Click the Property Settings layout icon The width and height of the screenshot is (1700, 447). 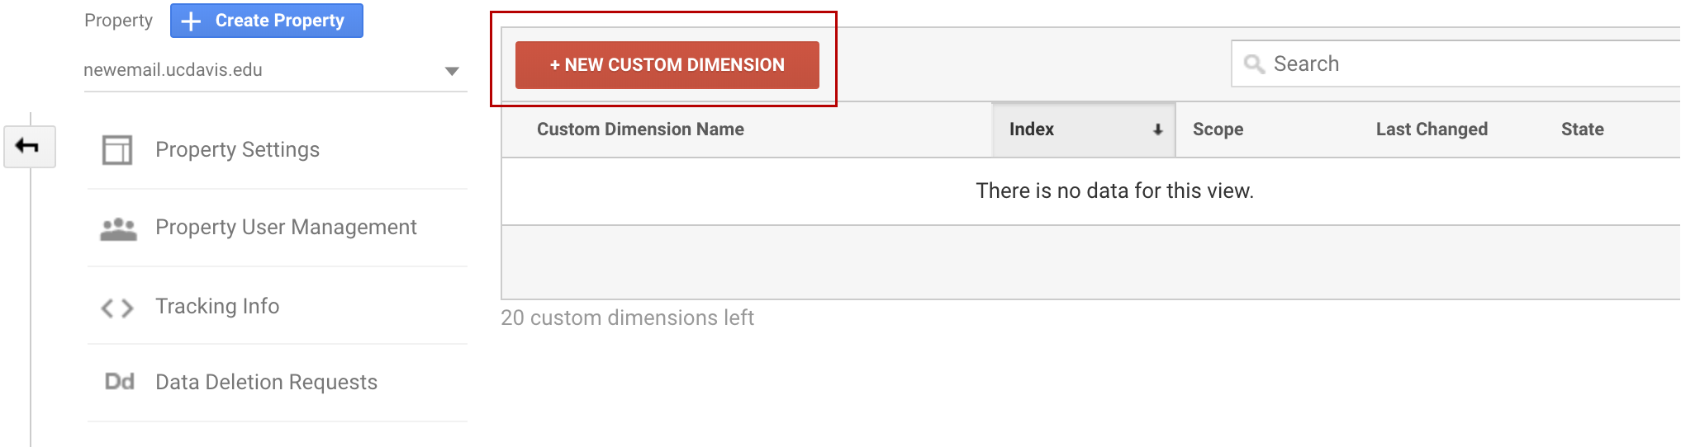tap(117, 150)
